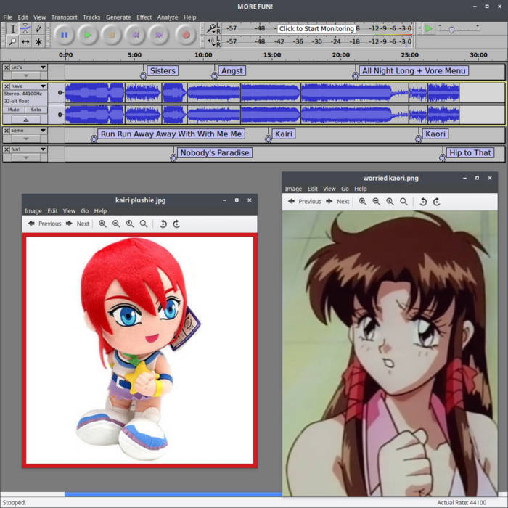Click Next in kairi plushie.jpg viewer
Screen dimensions: 508x508
click(x=77, y=224)
